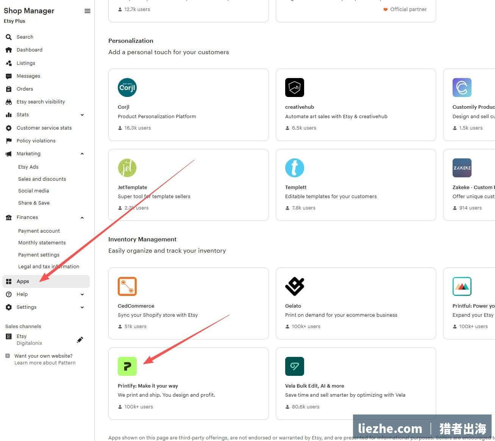Go to Etsy search visibility page

[x=41, y=102]
